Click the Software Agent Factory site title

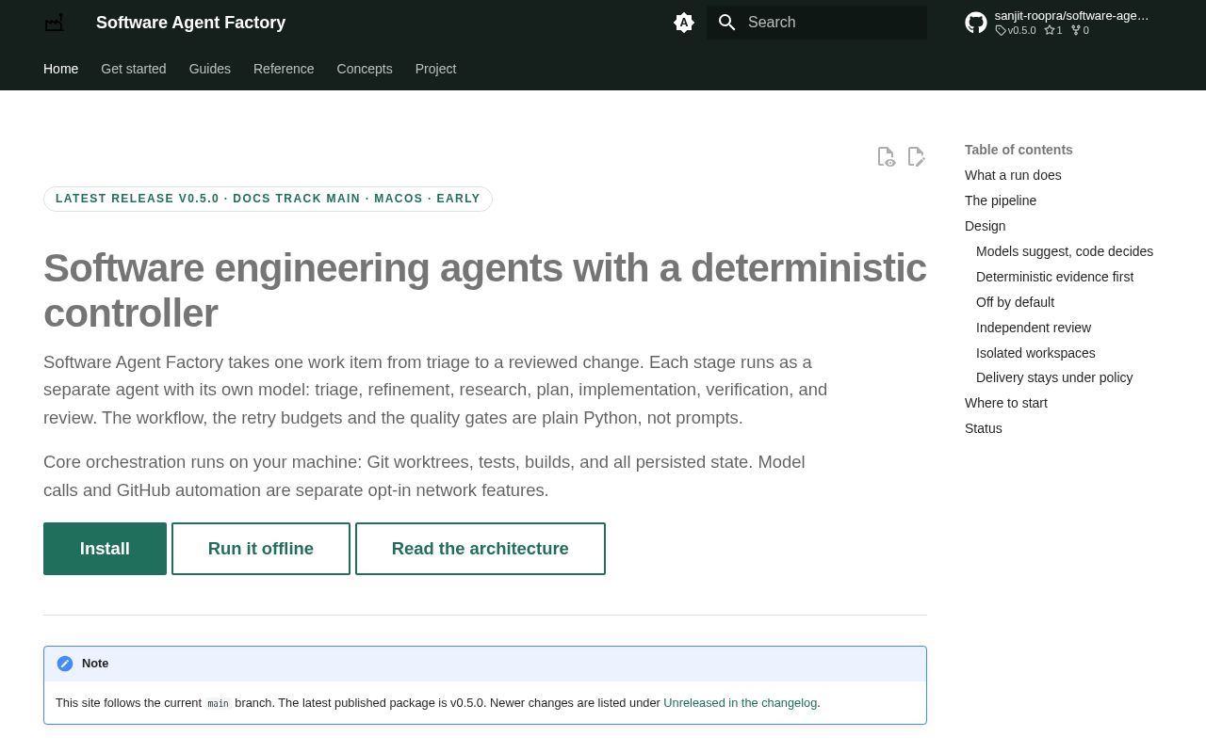coord(190,23)
